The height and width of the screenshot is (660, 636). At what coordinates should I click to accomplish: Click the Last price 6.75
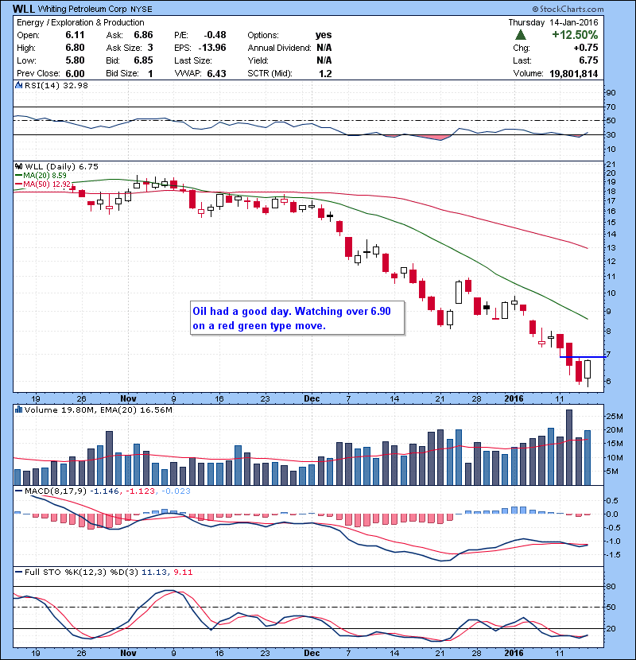588,60
